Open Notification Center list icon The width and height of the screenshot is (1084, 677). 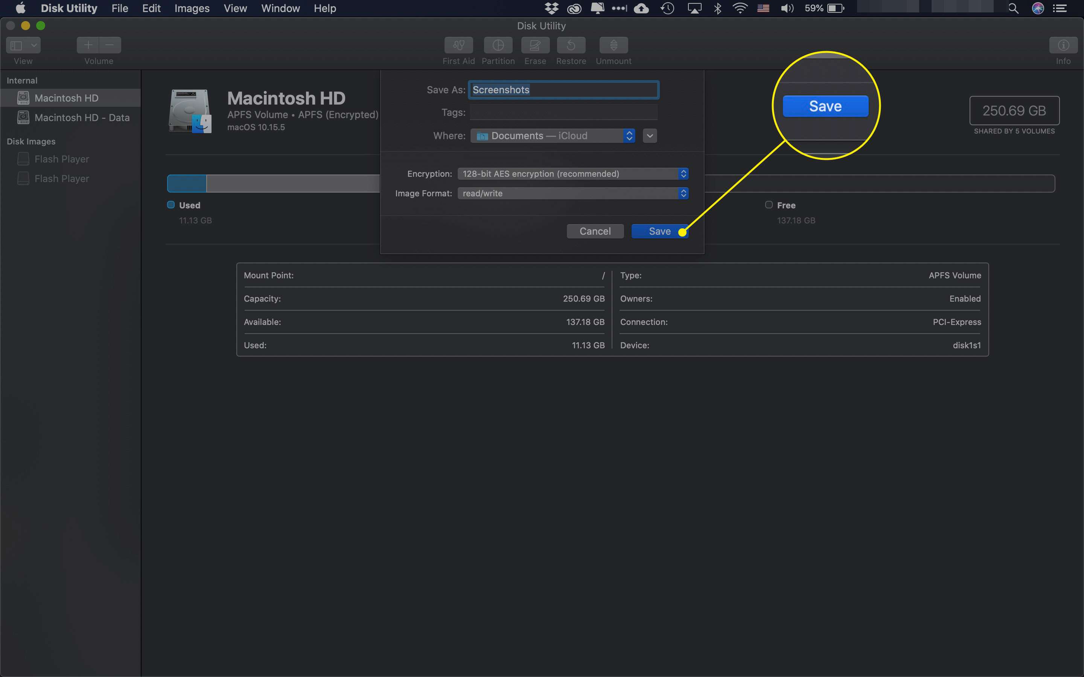tap(1060, 8)
